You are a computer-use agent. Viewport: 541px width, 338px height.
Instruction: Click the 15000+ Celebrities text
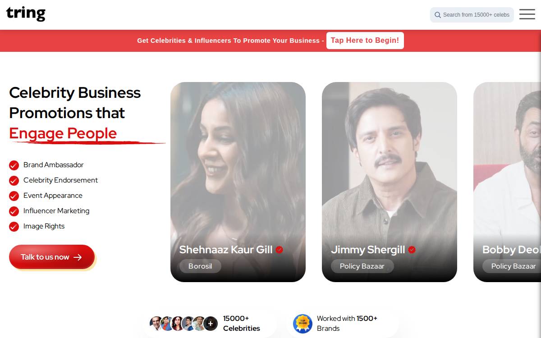242,323
